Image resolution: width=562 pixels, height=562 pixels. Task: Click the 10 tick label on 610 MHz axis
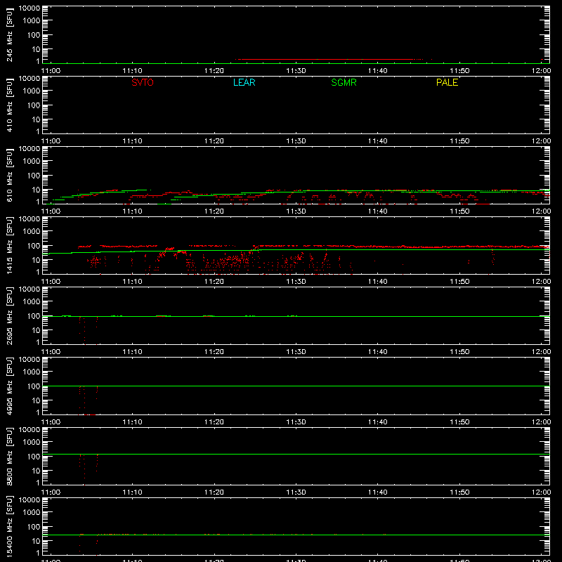(x=36, y=190)
